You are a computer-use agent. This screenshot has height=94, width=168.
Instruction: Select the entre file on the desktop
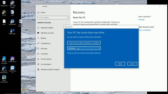click(x=4, y=22)
